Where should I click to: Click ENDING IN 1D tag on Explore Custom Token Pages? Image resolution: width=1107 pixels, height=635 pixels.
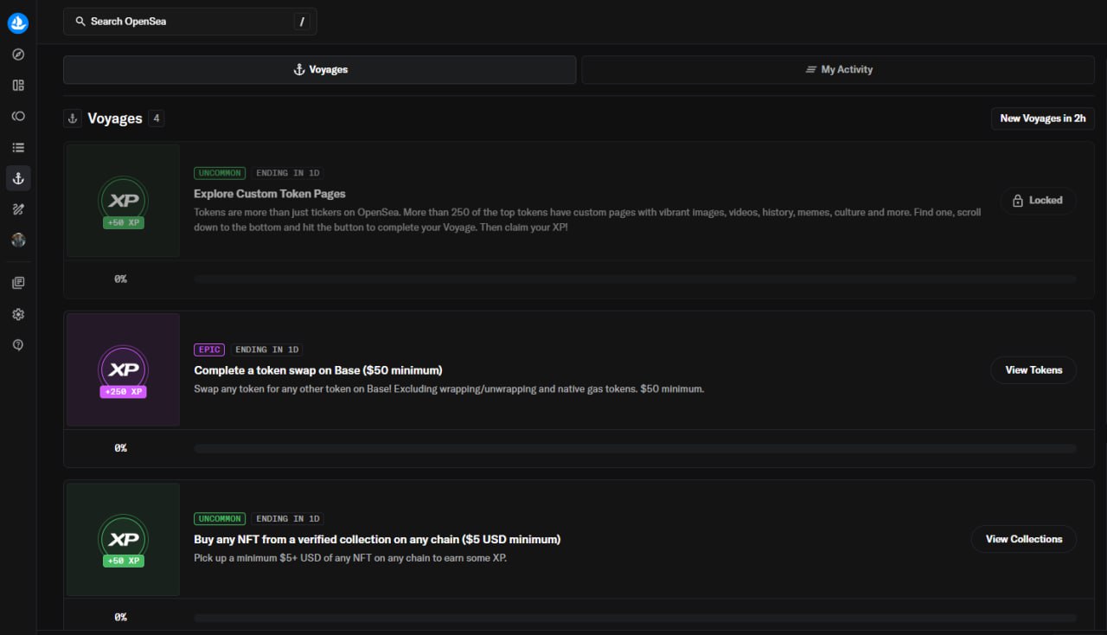pyautogui.click(x=288, y=173)
